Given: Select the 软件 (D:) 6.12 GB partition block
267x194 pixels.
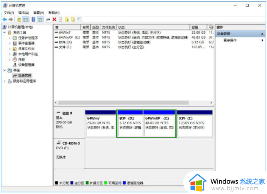Looking at the screenshot, I should coord(130,123).
